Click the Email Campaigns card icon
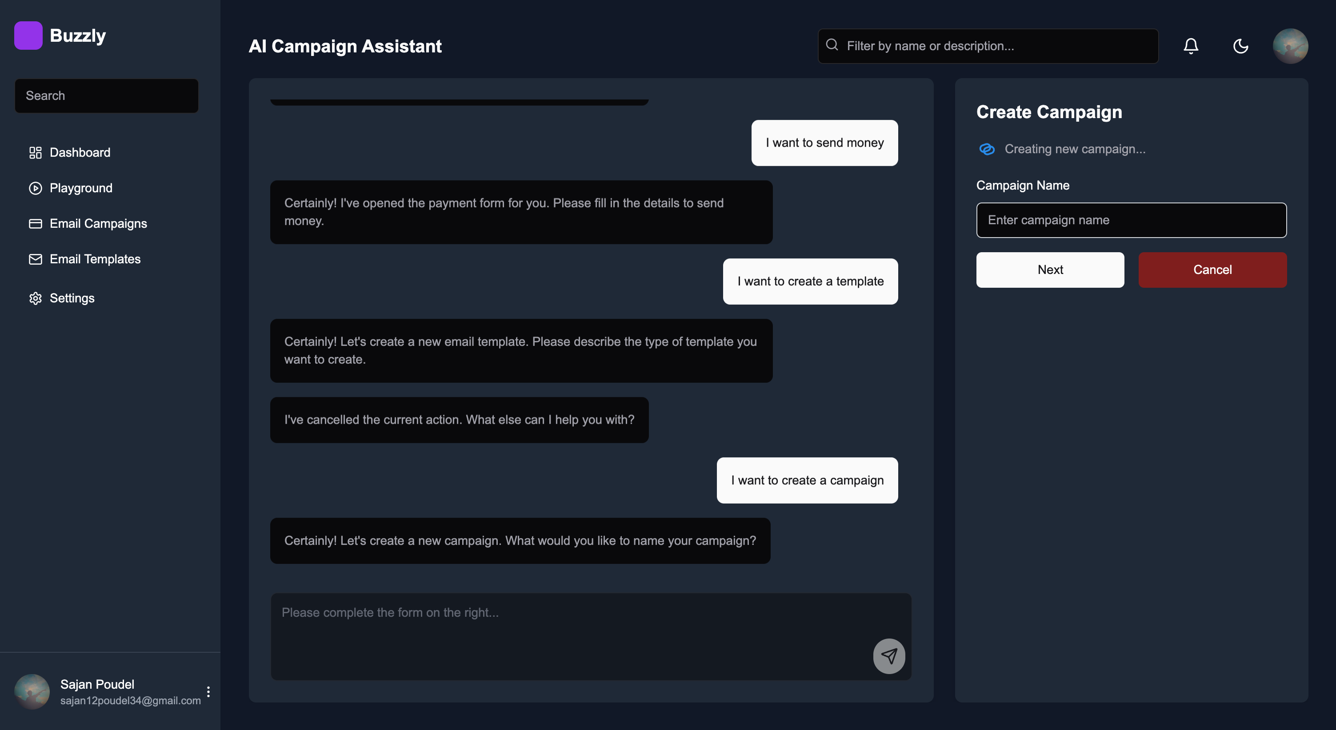Image resolution: width=1336 pixels, height=730 pixels. 35,224
